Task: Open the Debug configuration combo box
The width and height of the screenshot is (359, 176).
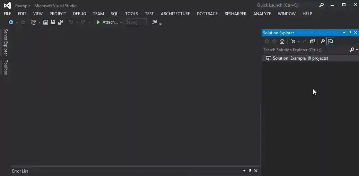Action: coord(135,22)
